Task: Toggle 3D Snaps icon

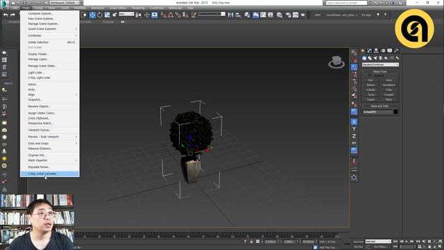Action: [x=164, y=15]
